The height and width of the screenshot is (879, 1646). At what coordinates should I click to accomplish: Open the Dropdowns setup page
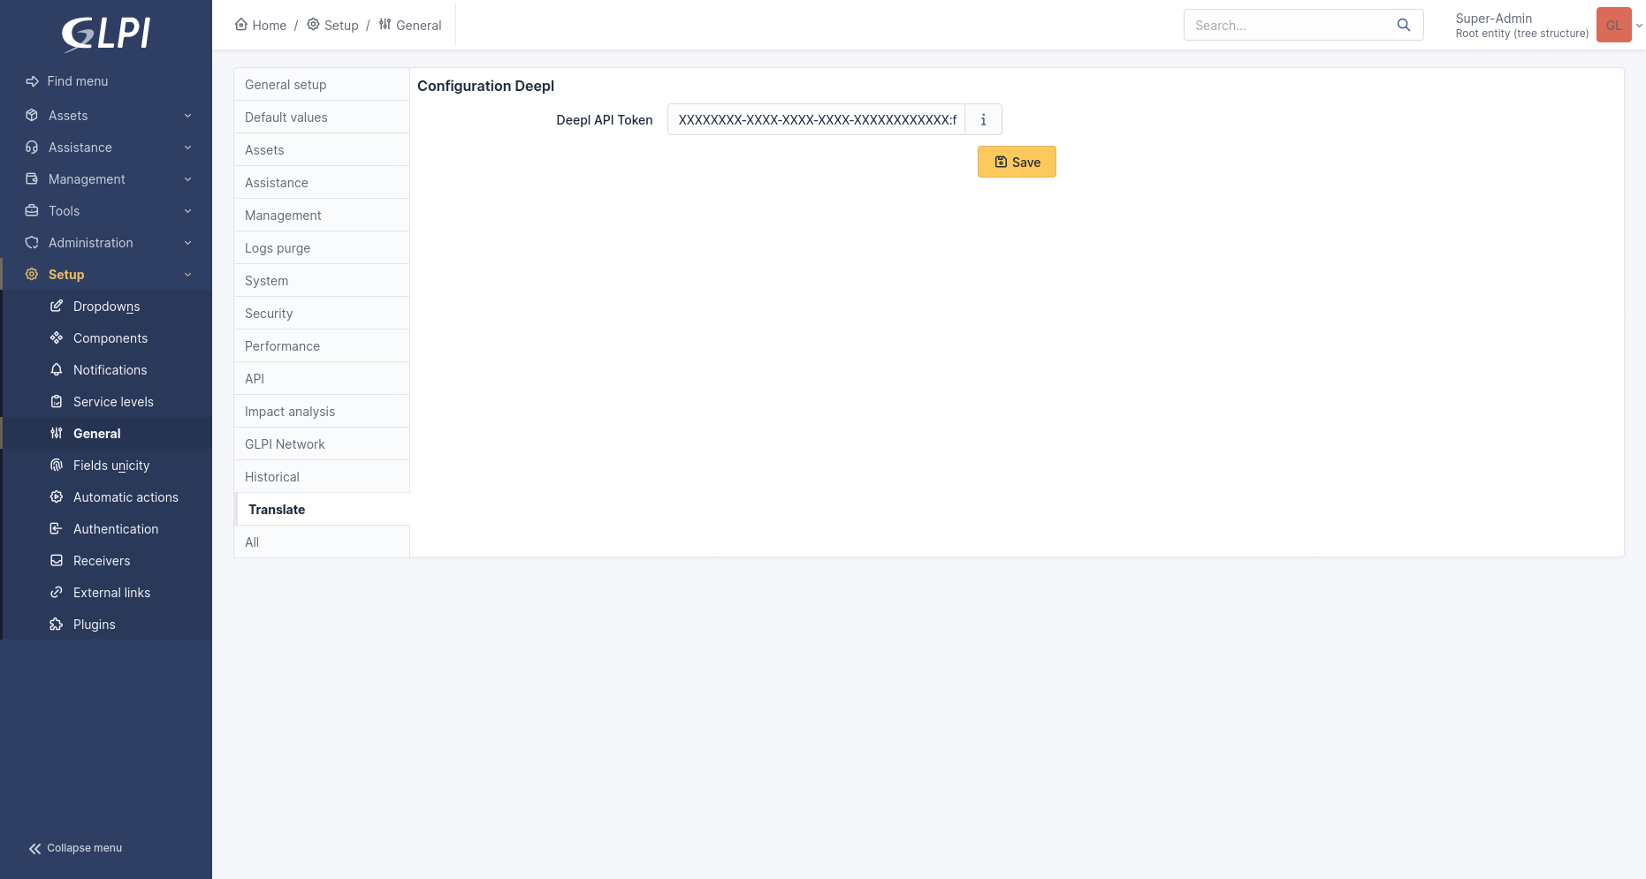click(x=106, y=307)
